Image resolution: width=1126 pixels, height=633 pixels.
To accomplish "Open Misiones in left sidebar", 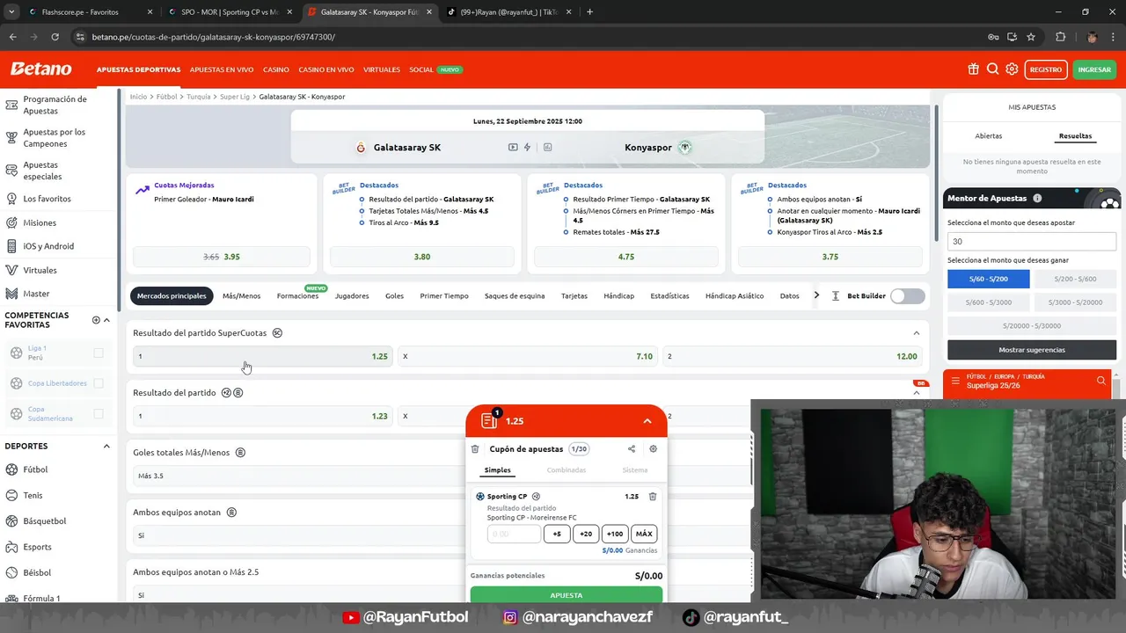I will pyautogui.click(x=40, y=222).
